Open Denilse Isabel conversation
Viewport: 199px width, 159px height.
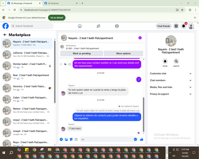pyautogui.click(x=27, y=66)
